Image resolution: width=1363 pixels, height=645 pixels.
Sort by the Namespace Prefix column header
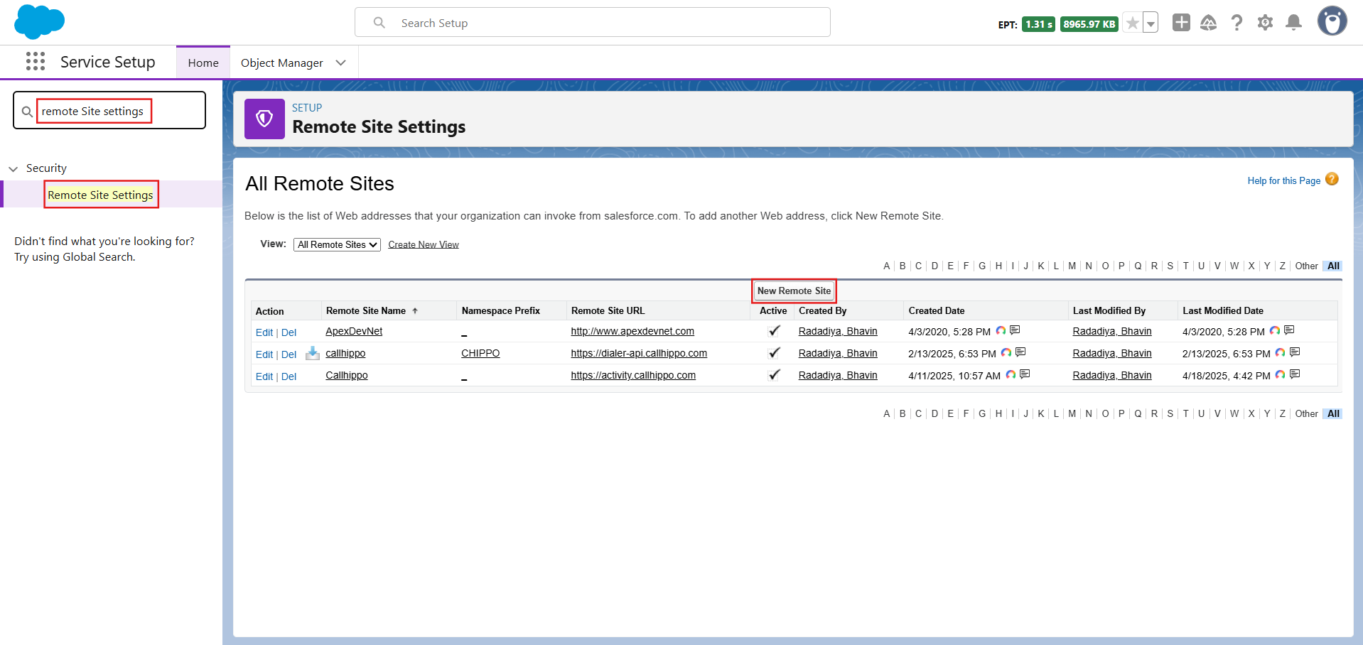pyautogui.click(x=500, y=310)
